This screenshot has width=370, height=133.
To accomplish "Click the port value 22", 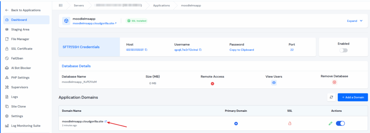I will click(292, 50).
